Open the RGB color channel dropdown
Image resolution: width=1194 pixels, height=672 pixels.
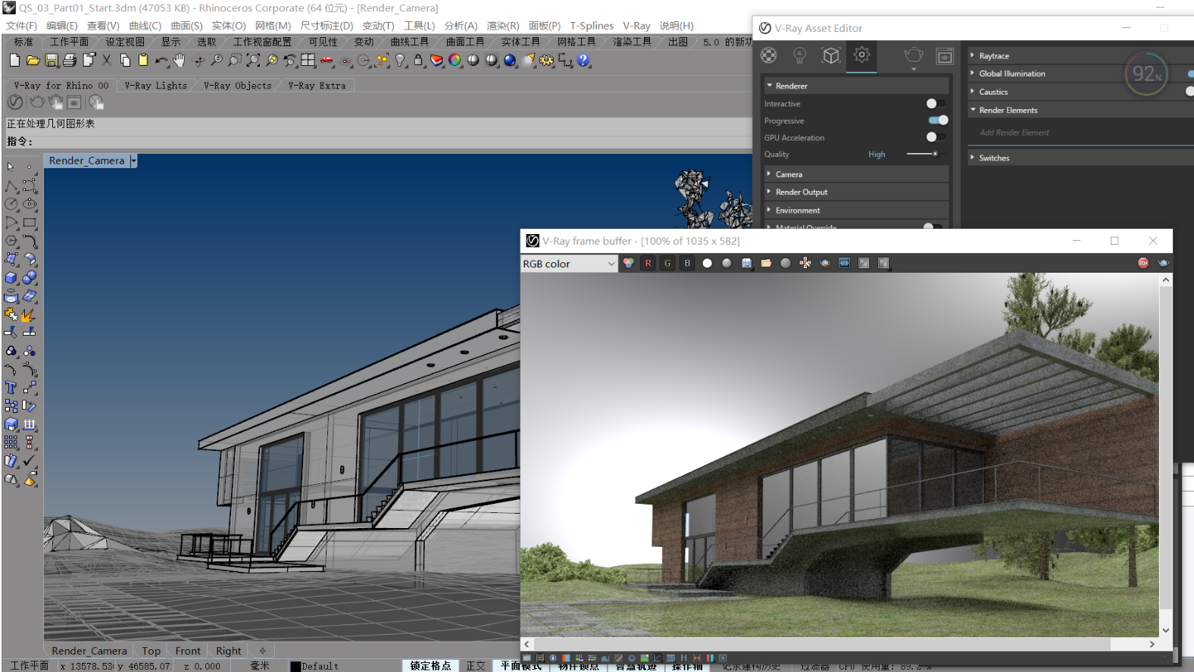coord(568,264)
